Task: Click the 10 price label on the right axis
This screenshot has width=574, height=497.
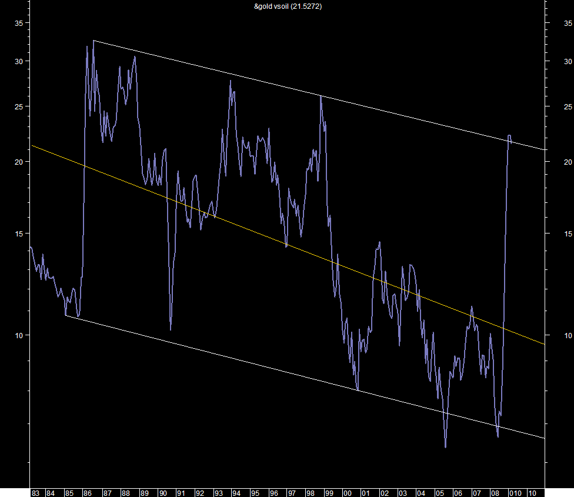Action: point(568,336)
